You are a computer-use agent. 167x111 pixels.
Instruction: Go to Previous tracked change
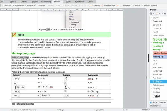click(50, 6)
